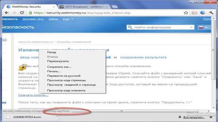Open a new browser tab
218x122 pixels.
(x=114, y=7)
